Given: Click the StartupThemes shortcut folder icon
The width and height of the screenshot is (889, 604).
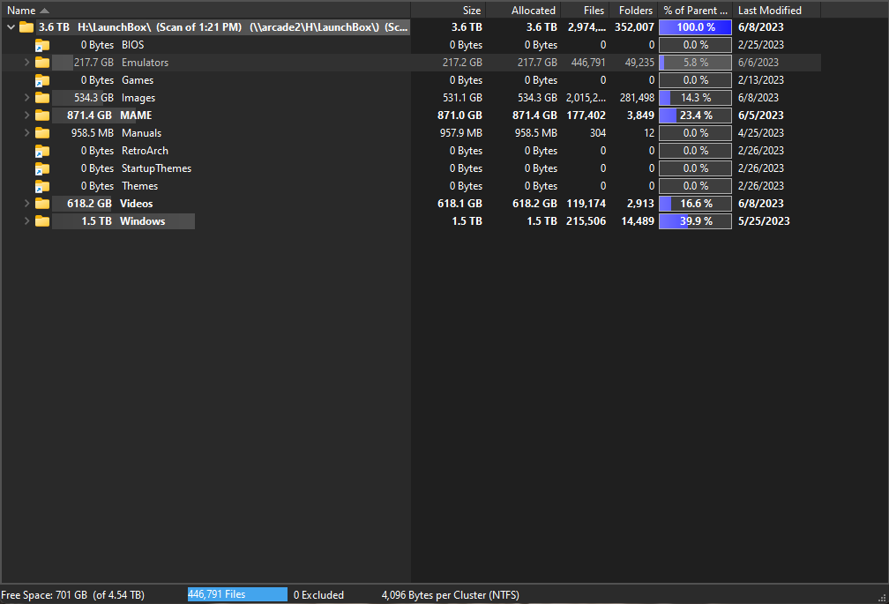Looking at the screenshot, I should click(x=42, y=168).
